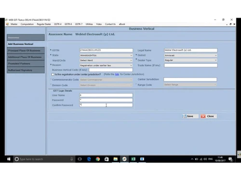Go to Promoter/Partners section

click(x=26, y=64)
